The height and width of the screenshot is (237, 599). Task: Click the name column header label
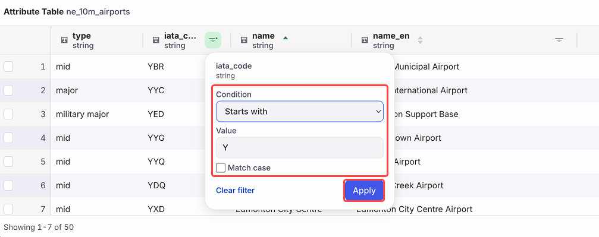(x=263, y=36)
